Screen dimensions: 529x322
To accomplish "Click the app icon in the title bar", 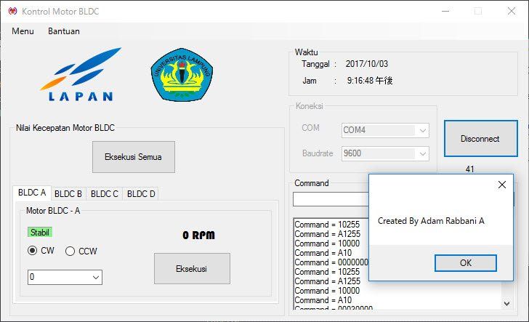I will (x=12, y=11).
